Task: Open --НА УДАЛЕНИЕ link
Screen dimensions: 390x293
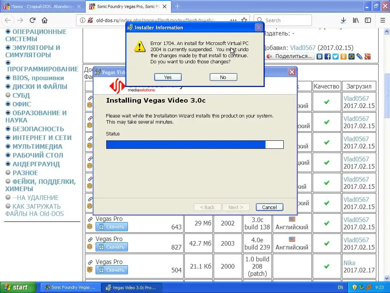Action: [x=35, y=198]
